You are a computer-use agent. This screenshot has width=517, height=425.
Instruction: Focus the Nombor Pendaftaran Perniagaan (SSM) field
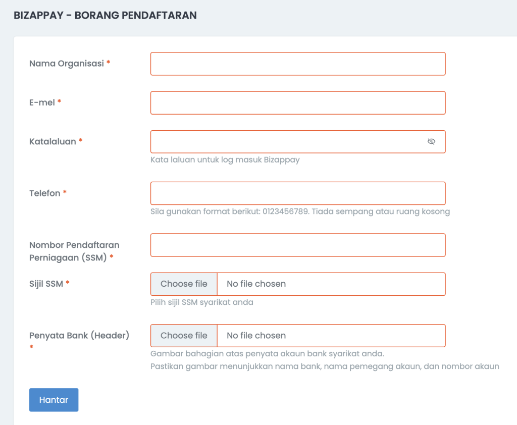[x=298, y=245]
